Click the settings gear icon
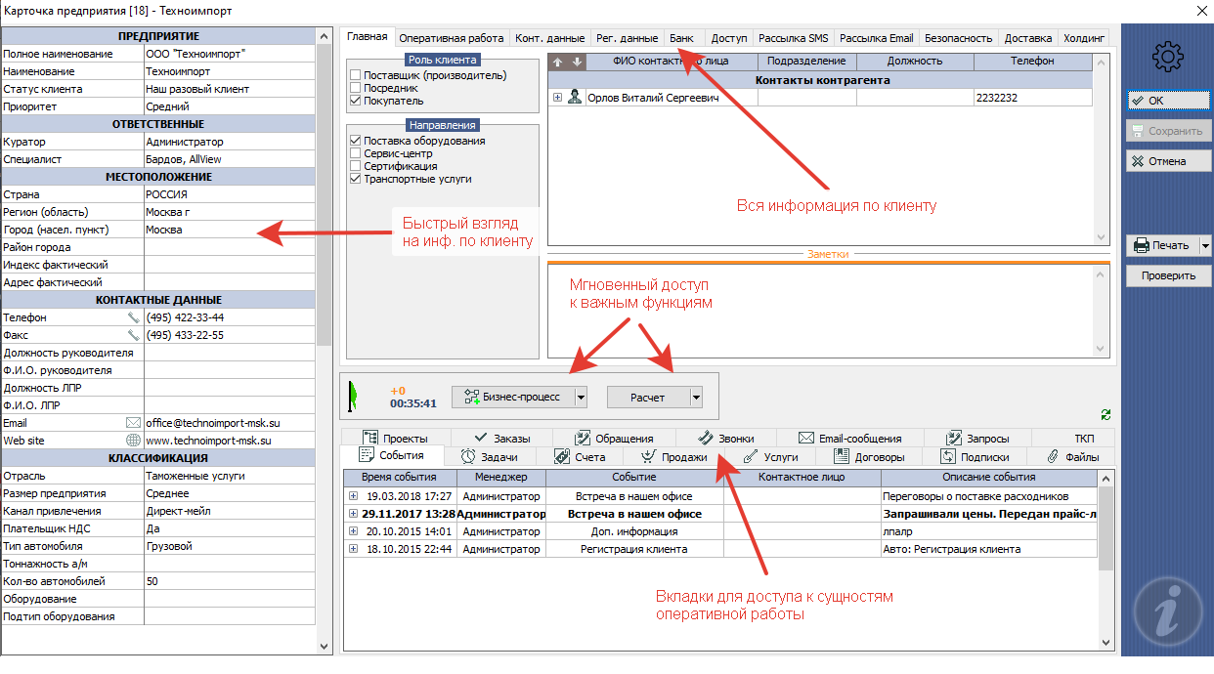 pos(1168,58)
